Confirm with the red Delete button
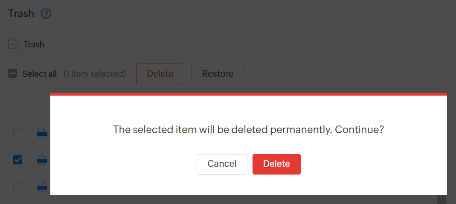Viewport: 456px width, 204px height. 276,164
